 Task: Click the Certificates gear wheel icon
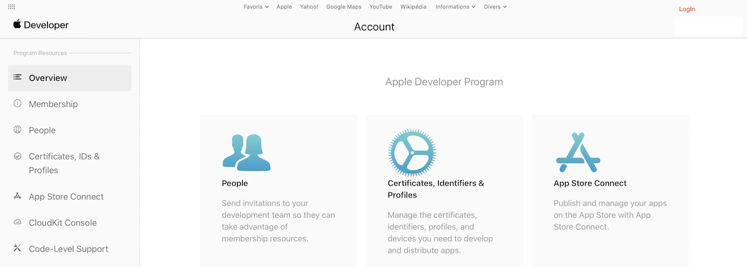[412, 153]
